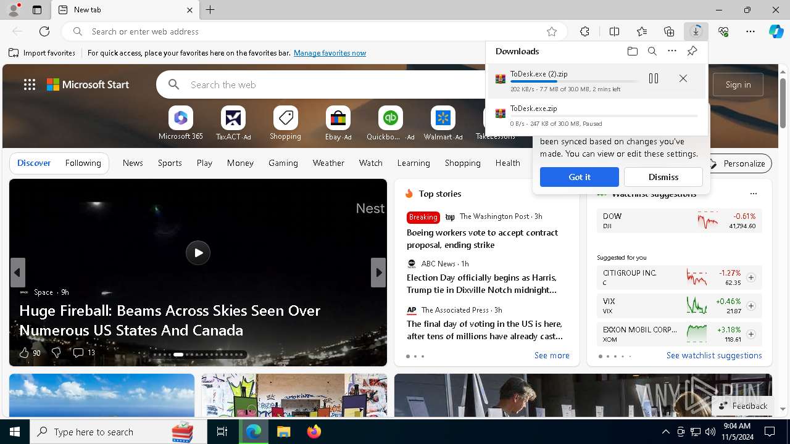
Task: Open File Explorer from taskbar
Action: pos(283,432)
